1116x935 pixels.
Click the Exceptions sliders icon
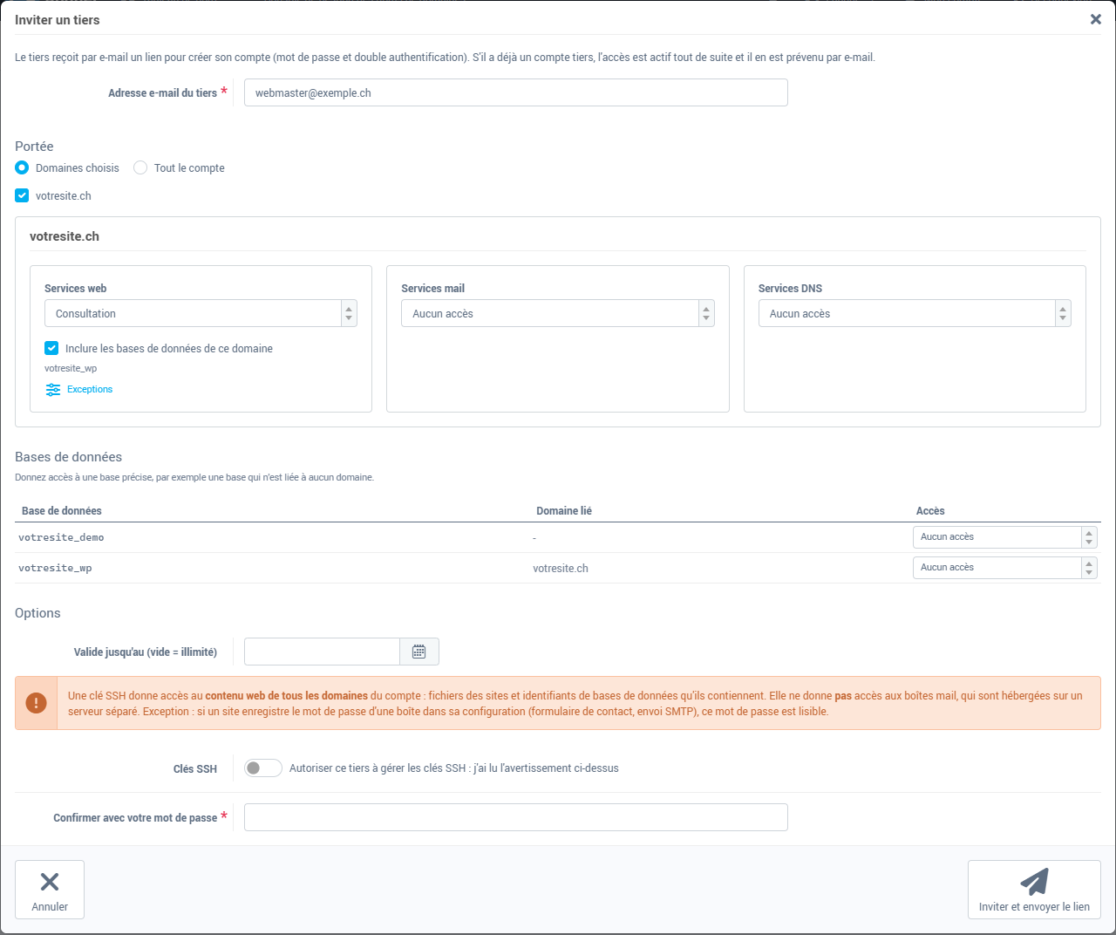[53, 390]
